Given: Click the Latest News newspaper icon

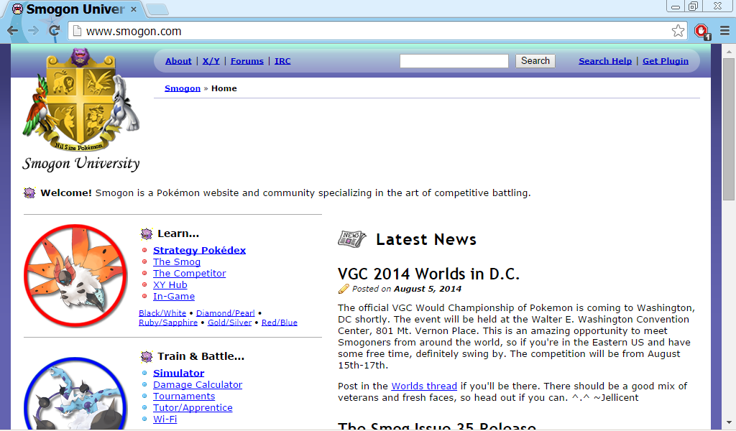Looking at the screenshot, I should pos(351,238).
